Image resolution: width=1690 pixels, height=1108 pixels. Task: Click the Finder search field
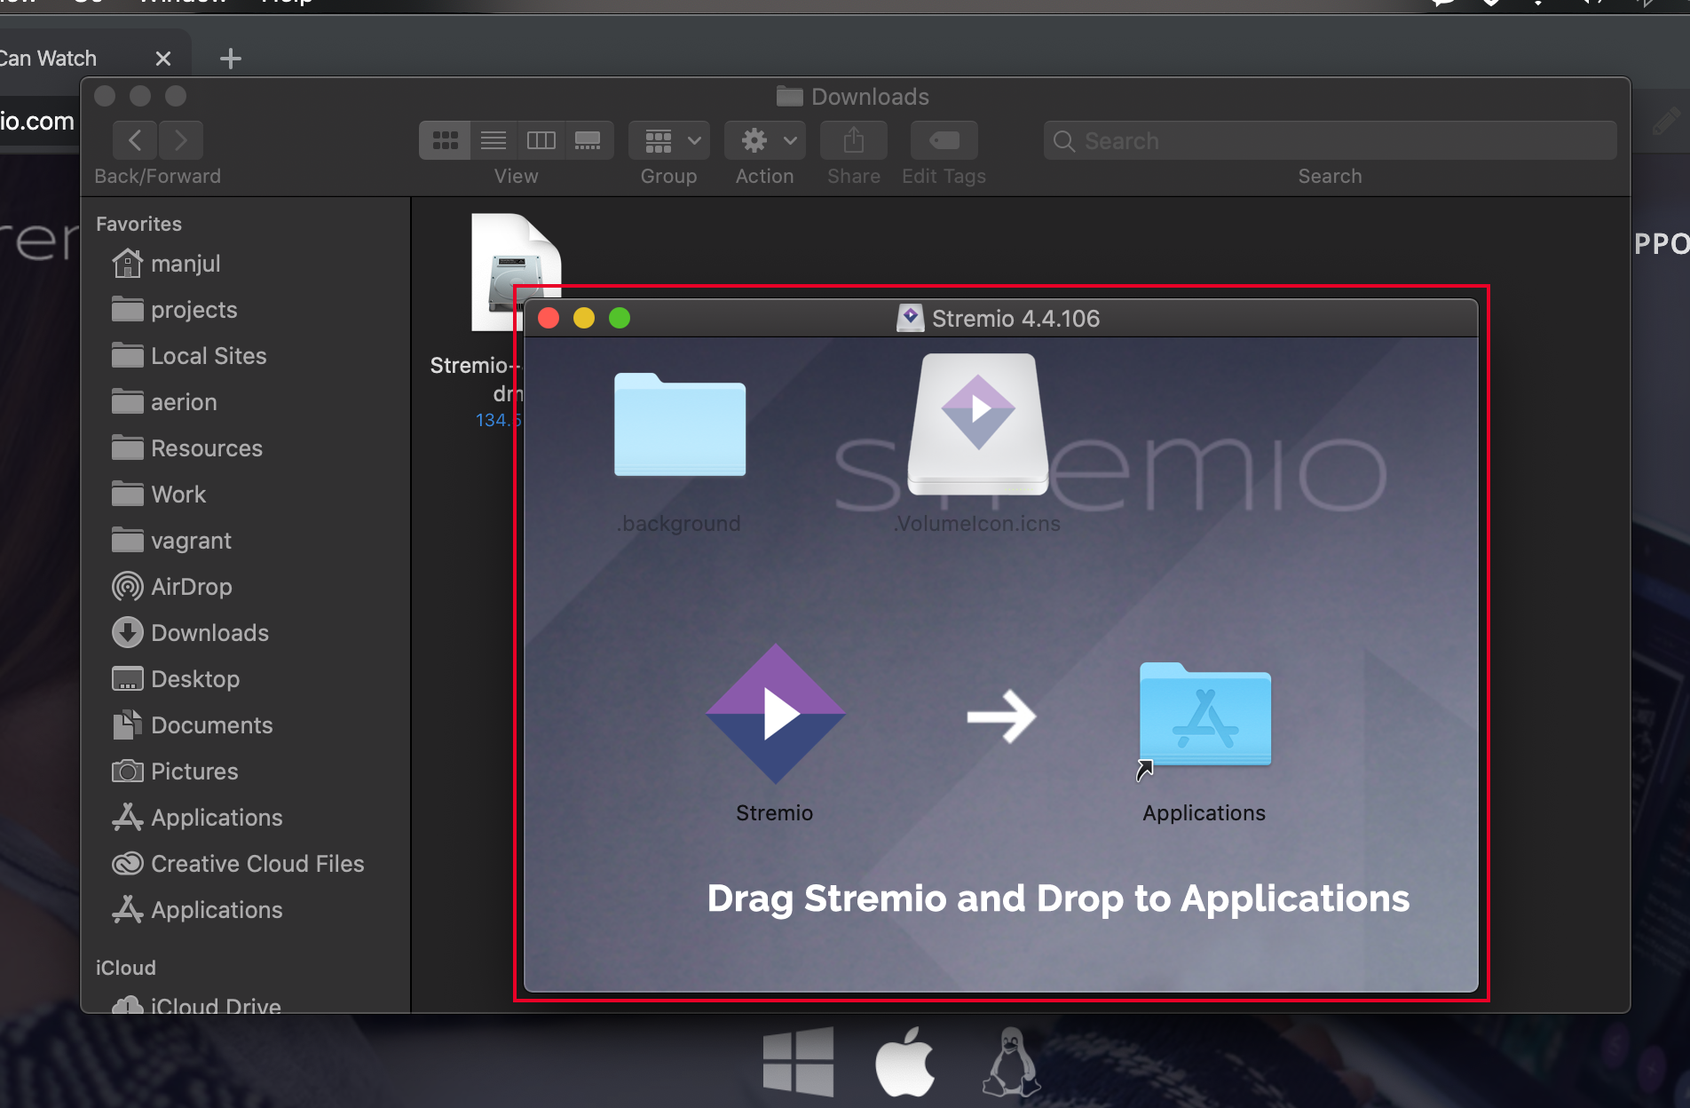pos(1330,141)
